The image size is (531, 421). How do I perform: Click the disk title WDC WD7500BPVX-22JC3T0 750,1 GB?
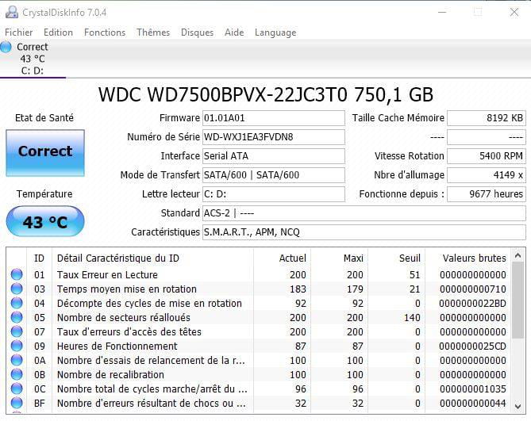(x=265, y=94)
